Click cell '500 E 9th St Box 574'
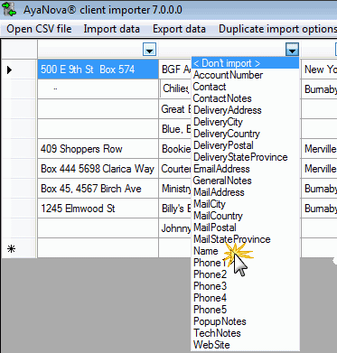Screen dimensions: 337x353 pos(98,70)
